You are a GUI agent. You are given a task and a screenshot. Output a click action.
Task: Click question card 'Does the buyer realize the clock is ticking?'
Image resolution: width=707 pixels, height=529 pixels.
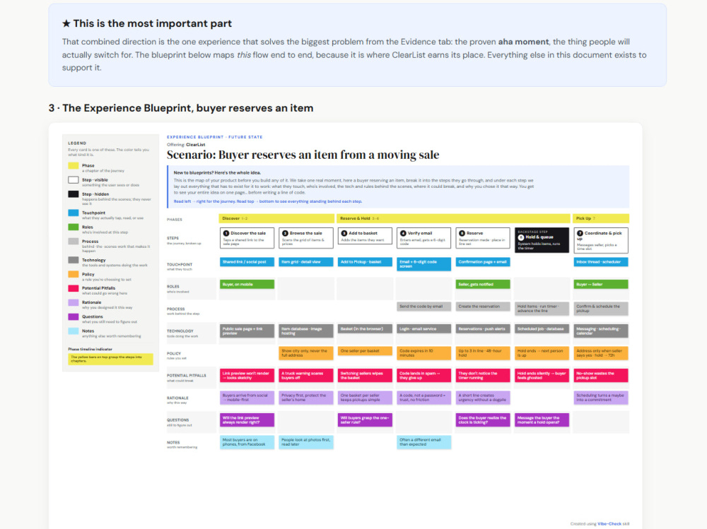click(483, 420)
